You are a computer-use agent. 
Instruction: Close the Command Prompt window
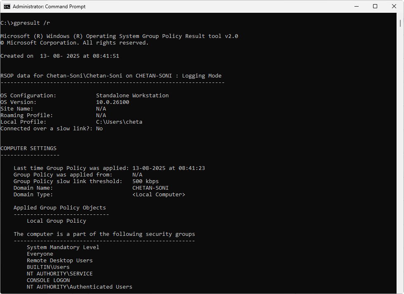(394, 7)
